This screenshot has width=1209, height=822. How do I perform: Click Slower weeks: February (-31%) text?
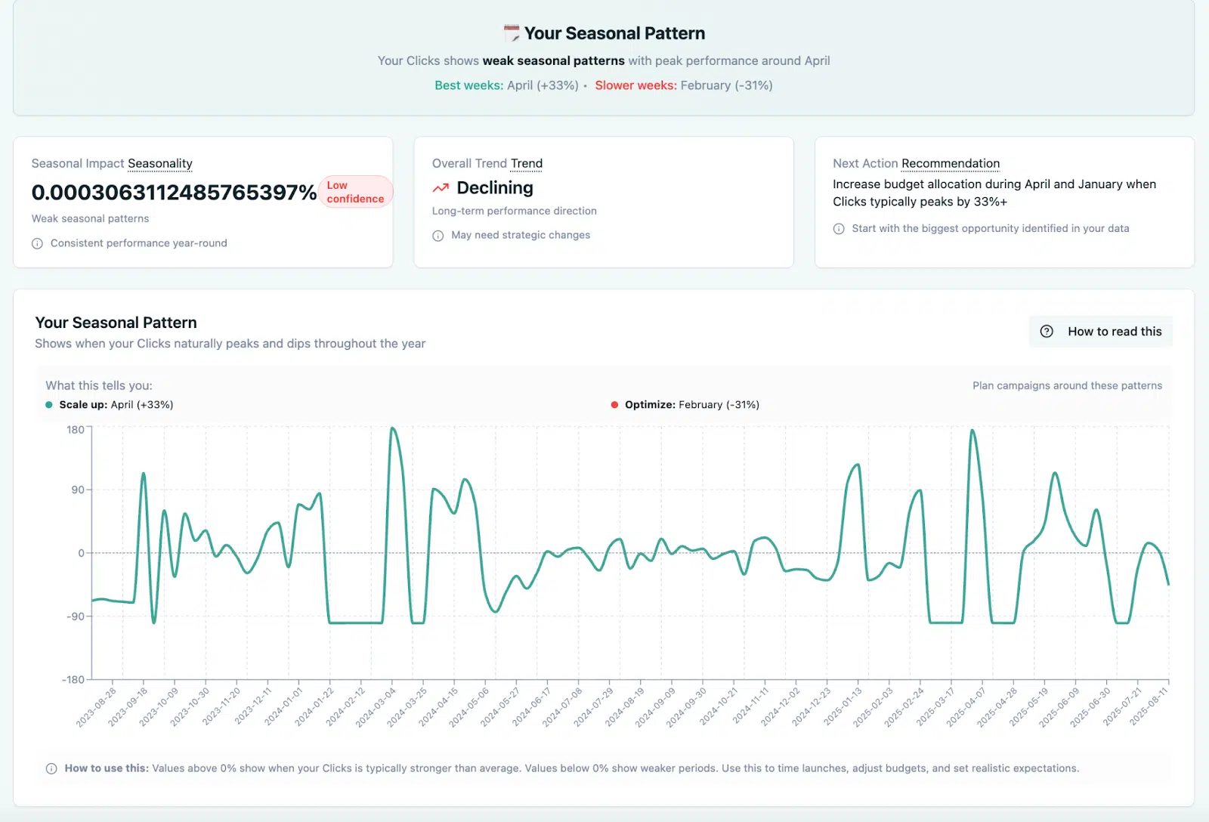[x=684, y=85]
